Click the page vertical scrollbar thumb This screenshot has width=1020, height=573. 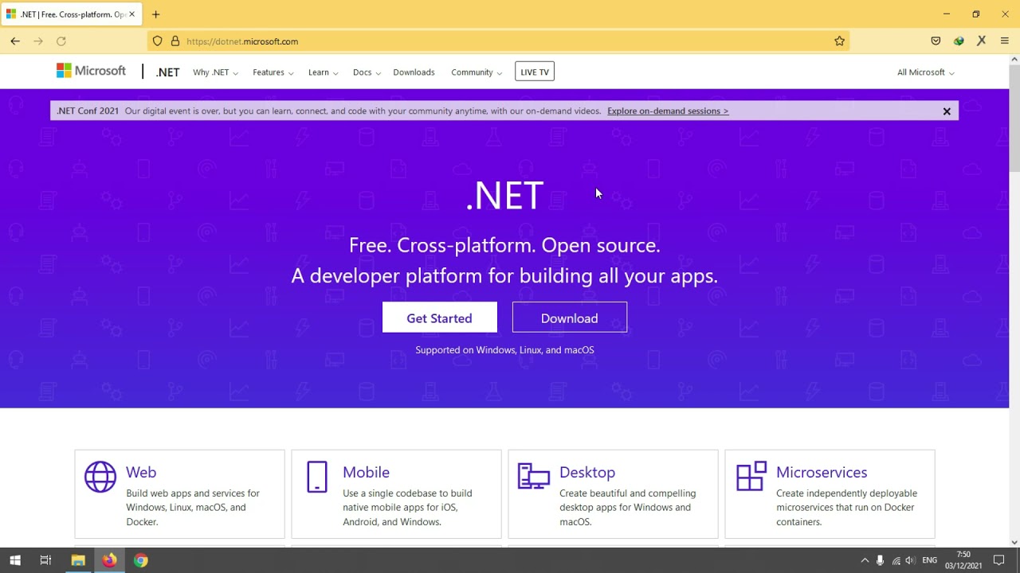1014,119
